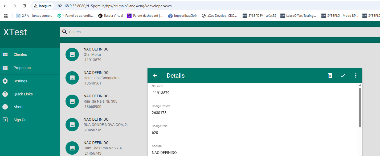Click inside the Search input field
380x156 pixels.
pos(186,32)
